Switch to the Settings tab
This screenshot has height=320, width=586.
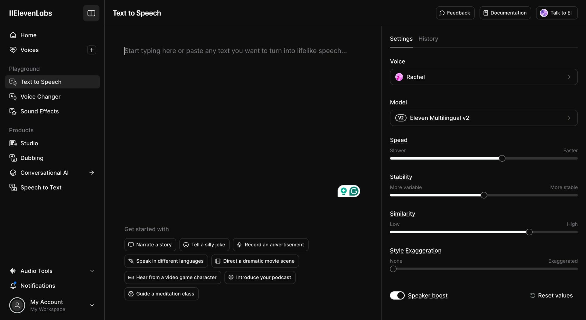401,39
